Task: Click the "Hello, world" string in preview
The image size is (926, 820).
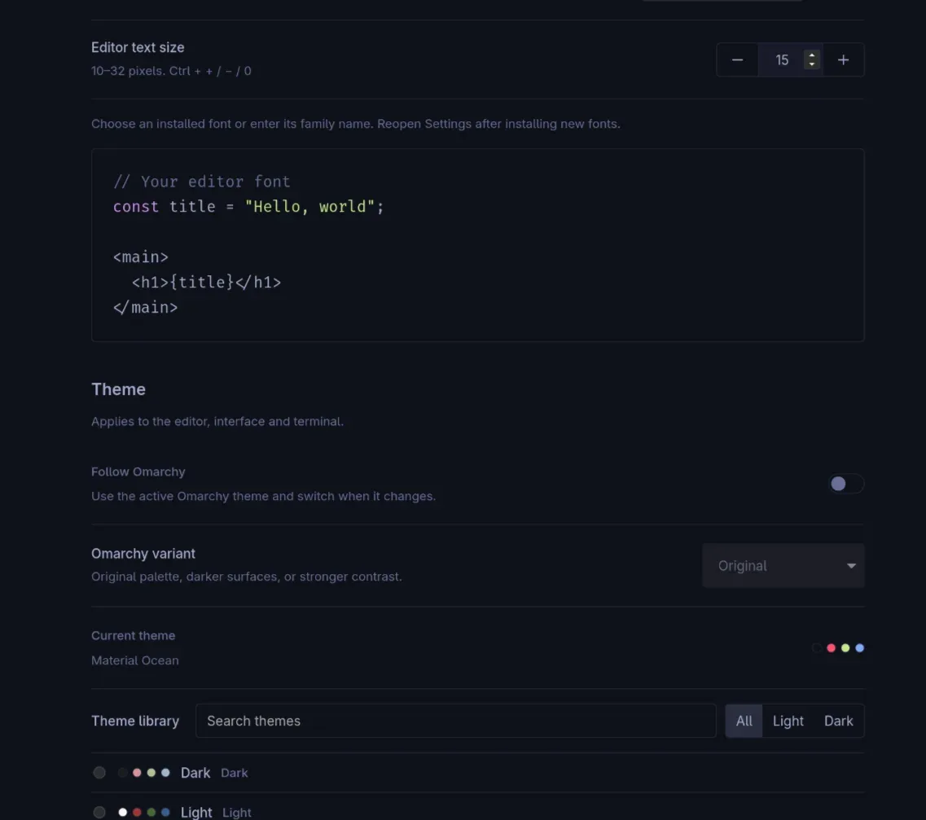Action: [x=310, y=207]
